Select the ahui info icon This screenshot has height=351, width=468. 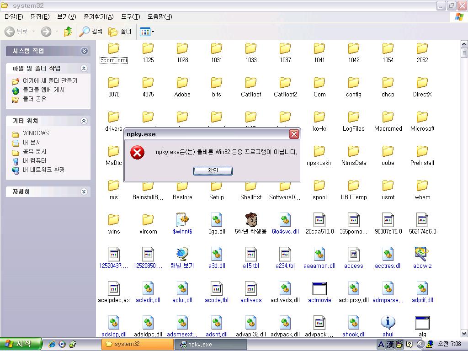click(x=388, y=323)
